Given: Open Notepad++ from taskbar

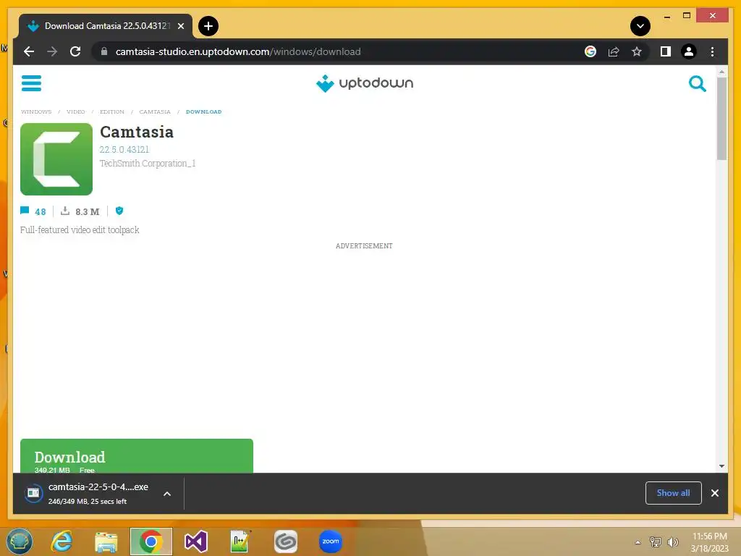Looking at the screenshot, I should tap(240, 542).
